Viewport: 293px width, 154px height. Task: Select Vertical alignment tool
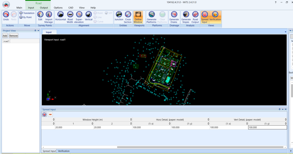tap(89, 16)
